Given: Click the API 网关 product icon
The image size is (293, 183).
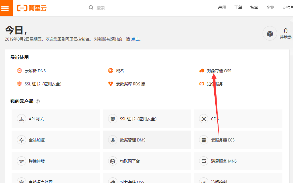Looking at the screenshot, I should (x=21, y=119).
